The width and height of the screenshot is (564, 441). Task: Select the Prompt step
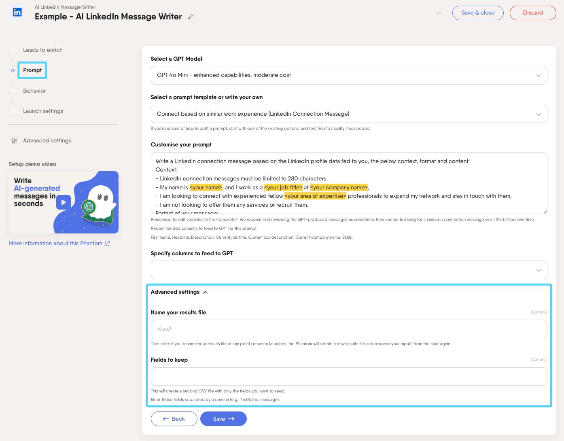[32, 70]
